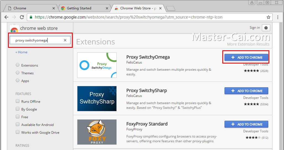The image size is (284, 150).
Task: Click the SwitchyOmega star rating (2028)
Action: click(256, 71)
